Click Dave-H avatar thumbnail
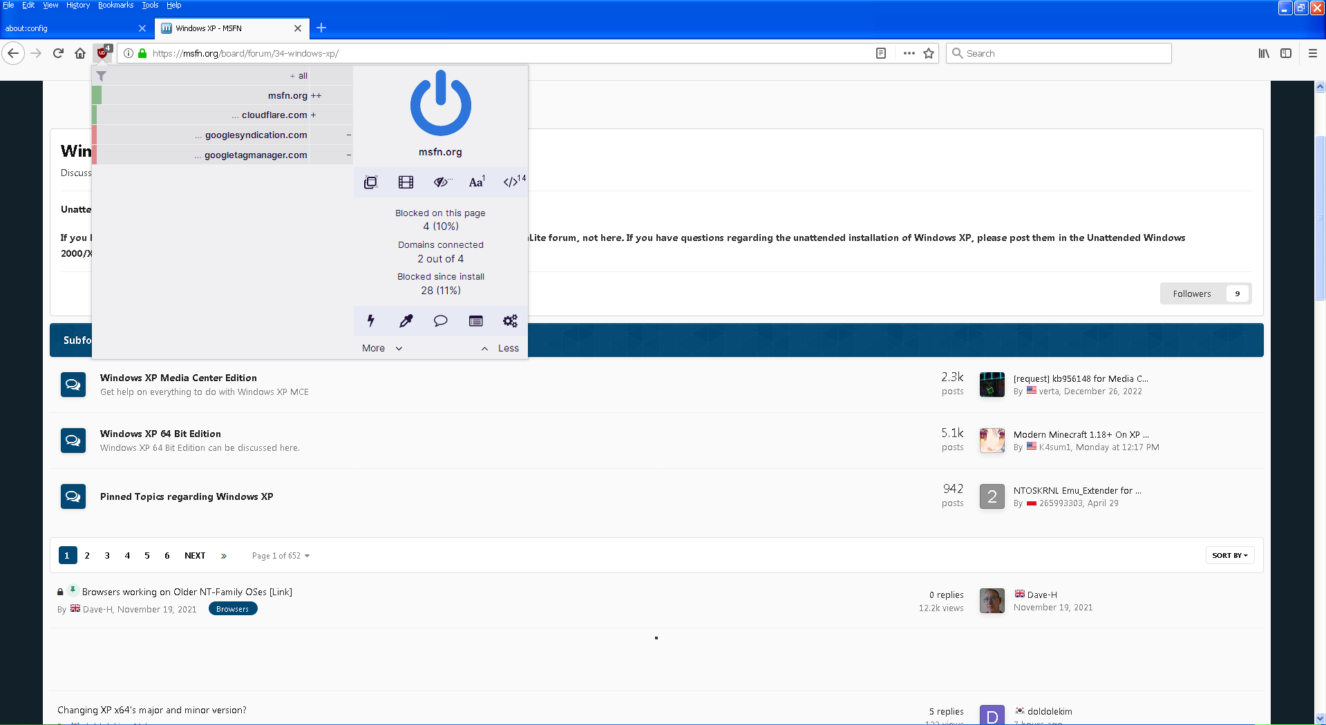Screen dimensions: 1326x725 [992, 601]
